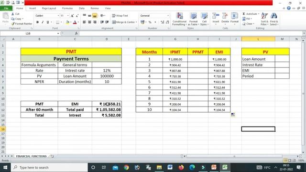The image size is (306, 172).
Task: Open the Cell Styles gallery
Action: [204, 19]
